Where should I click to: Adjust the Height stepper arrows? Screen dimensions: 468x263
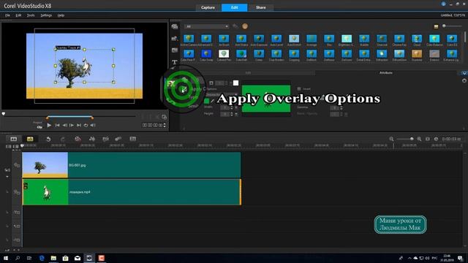click(x=232, y=114)
